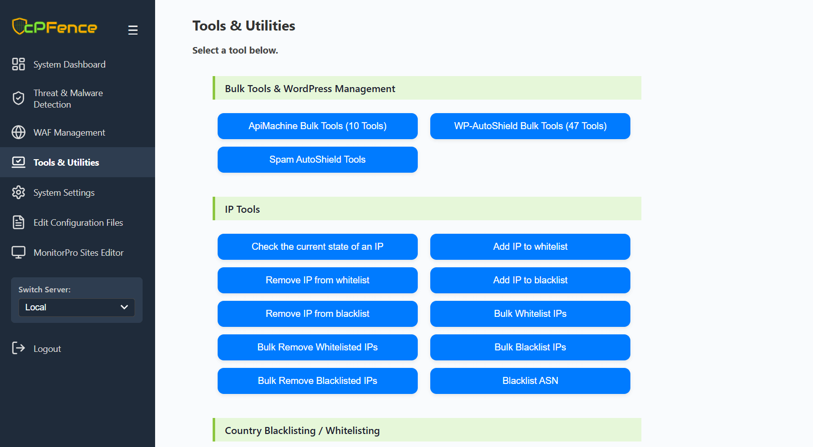Click the Logout arrow icon
The height and width of the screenshot is (447, 813).
19,348
